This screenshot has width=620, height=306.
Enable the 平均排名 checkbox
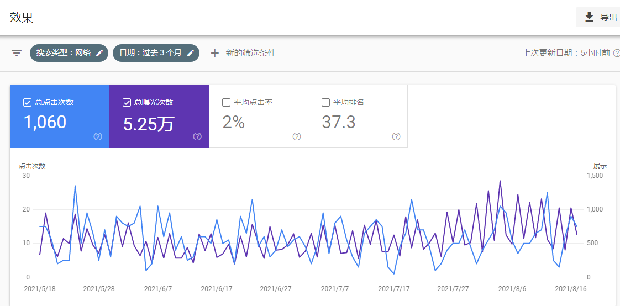(x=325, y=102)
